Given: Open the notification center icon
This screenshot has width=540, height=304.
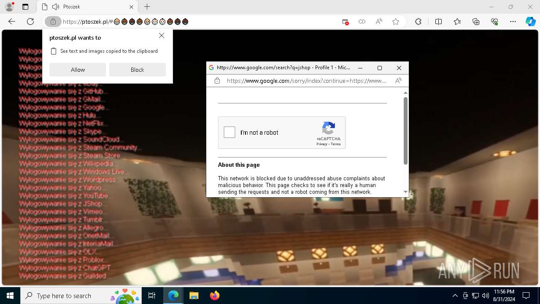Looking at the screenshot, I should [x=526, y=296].
